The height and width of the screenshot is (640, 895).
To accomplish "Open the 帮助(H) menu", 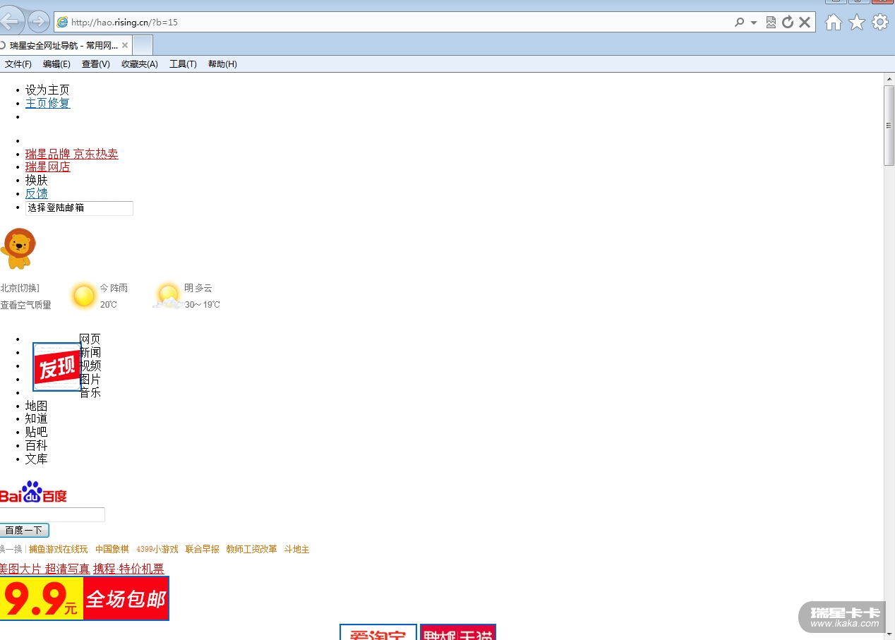I will (222, 64).
